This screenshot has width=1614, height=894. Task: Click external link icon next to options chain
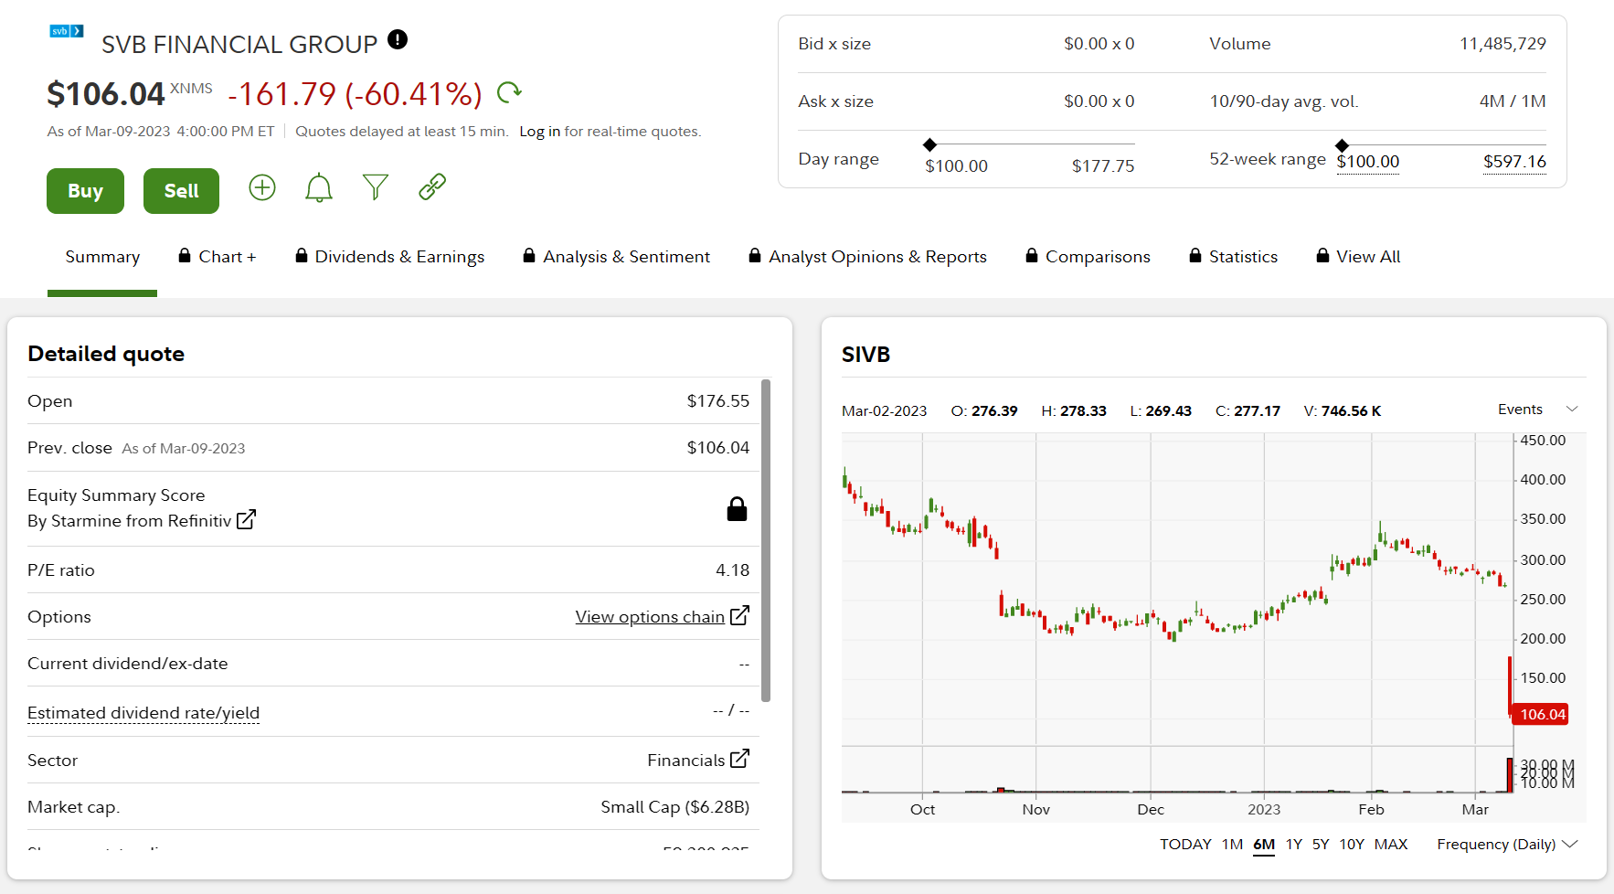(739, 615)
